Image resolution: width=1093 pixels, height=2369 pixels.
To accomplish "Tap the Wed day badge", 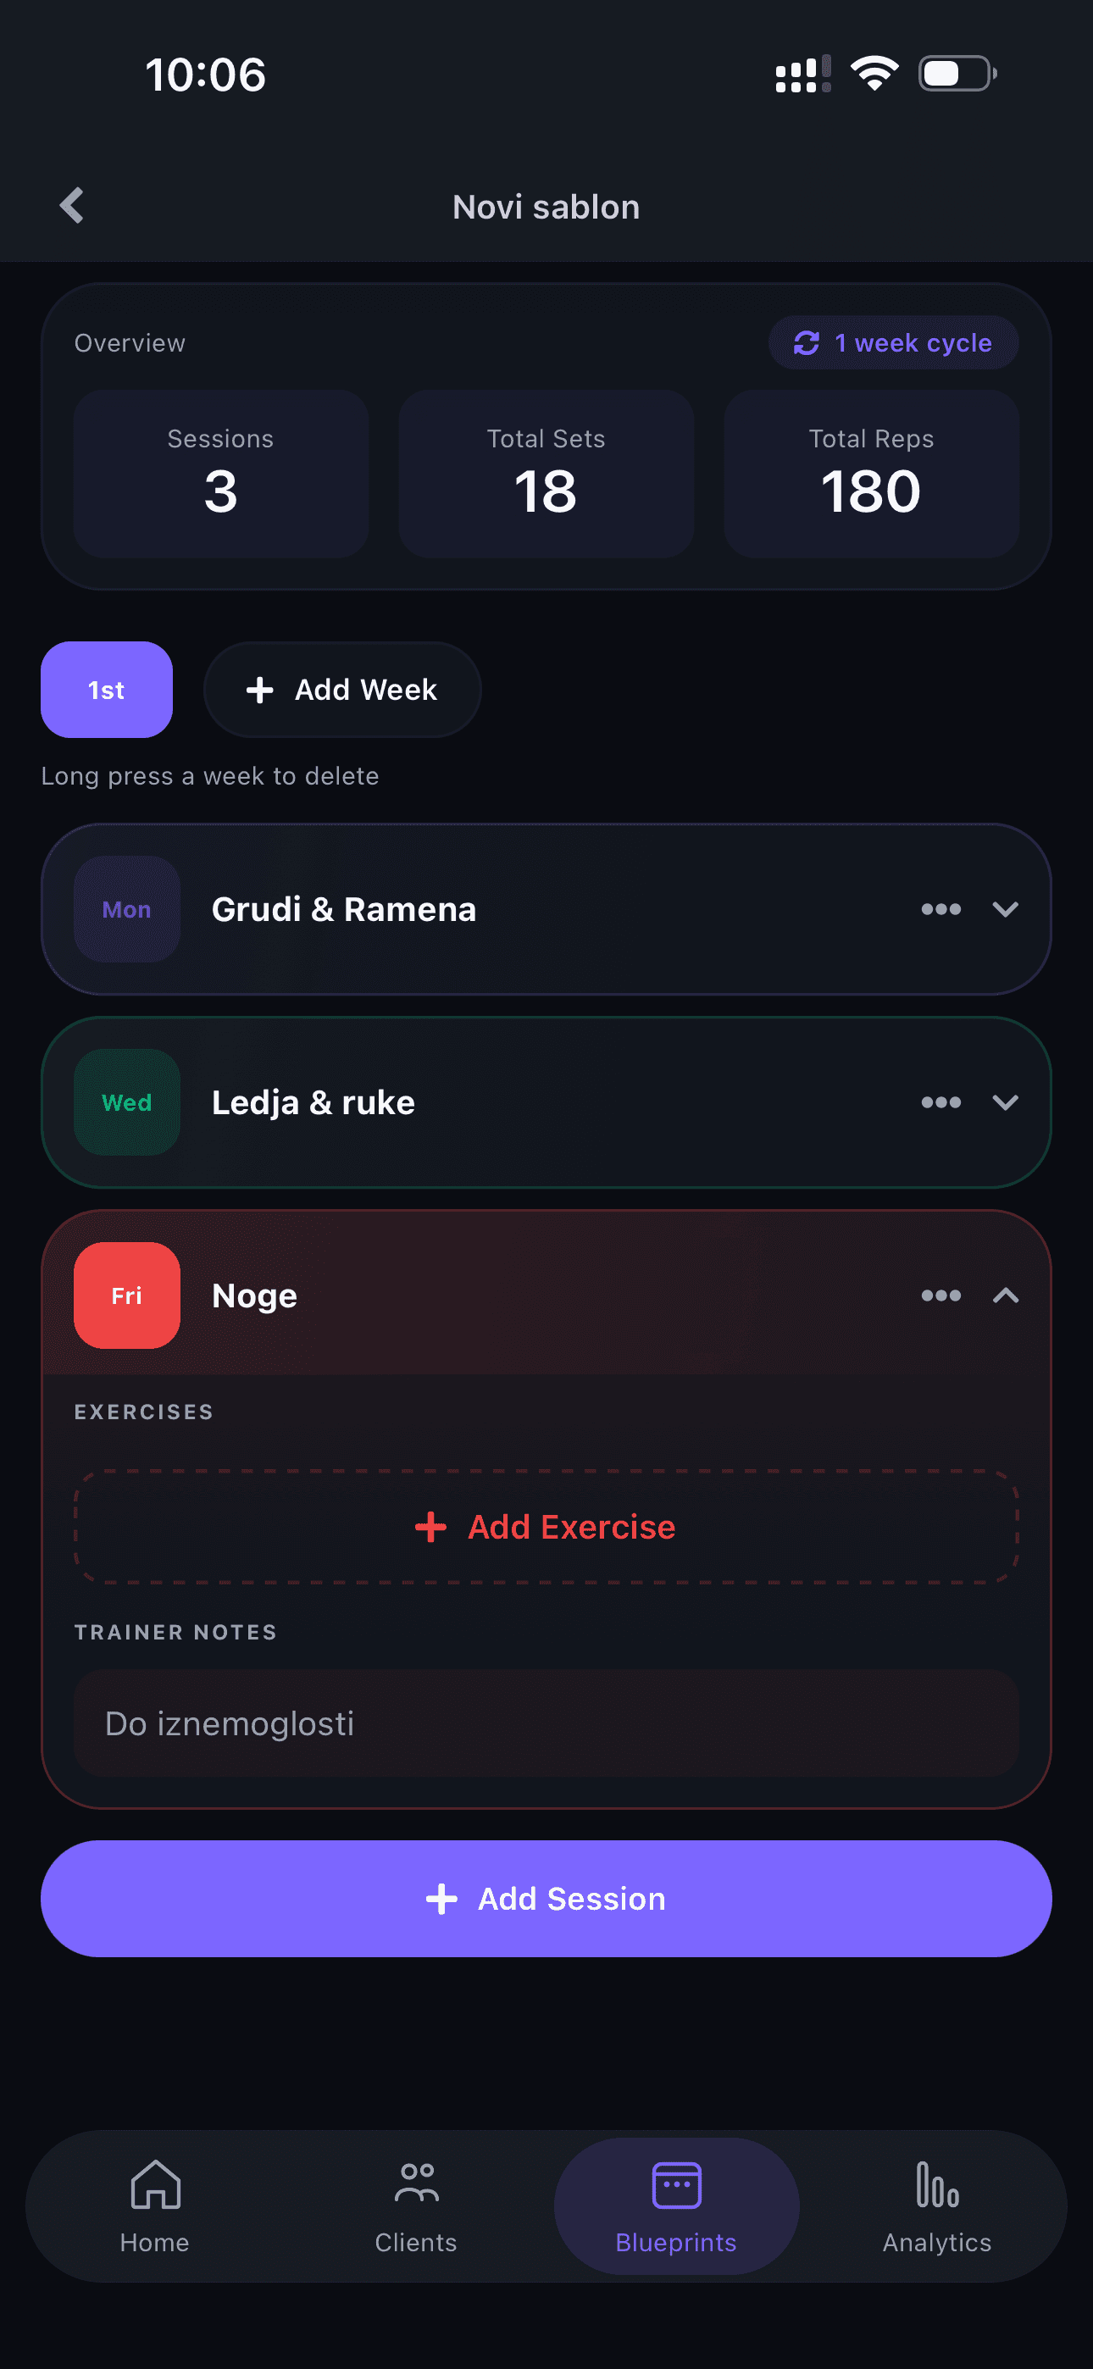I will [127, 1102].
